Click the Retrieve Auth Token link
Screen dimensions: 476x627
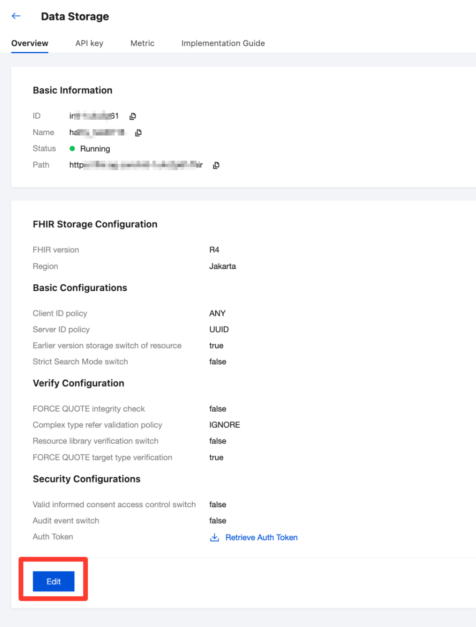click(x=262, y=538)
